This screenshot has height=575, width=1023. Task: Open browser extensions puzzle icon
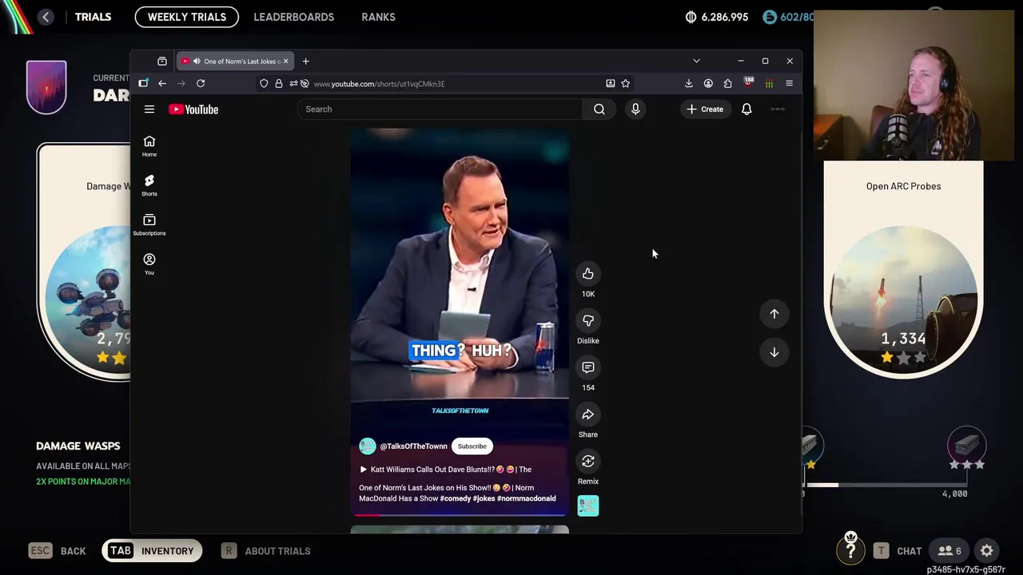pyautogui.click(x=727, y=83)
